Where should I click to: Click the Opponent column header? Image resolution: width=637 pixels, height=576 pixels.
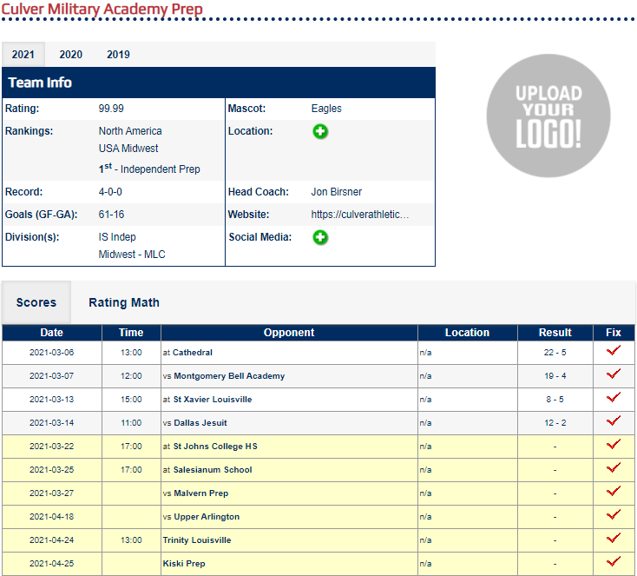(x=289, y=333)
